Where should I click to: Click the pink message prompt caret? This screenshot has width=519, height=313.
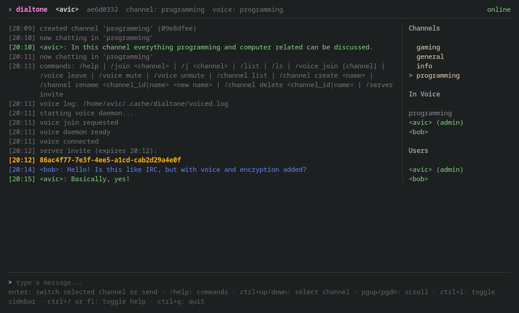[10, 282]
